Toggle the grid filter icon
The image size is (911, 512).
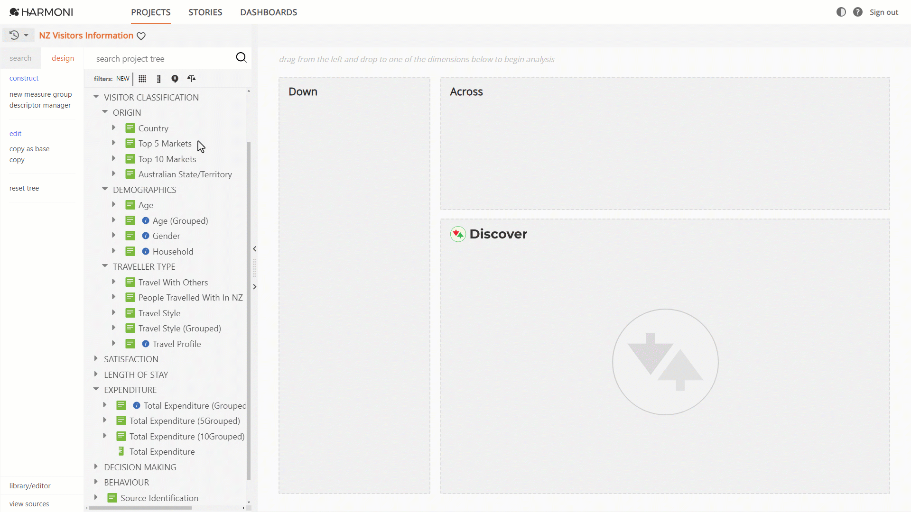point(142,79)
